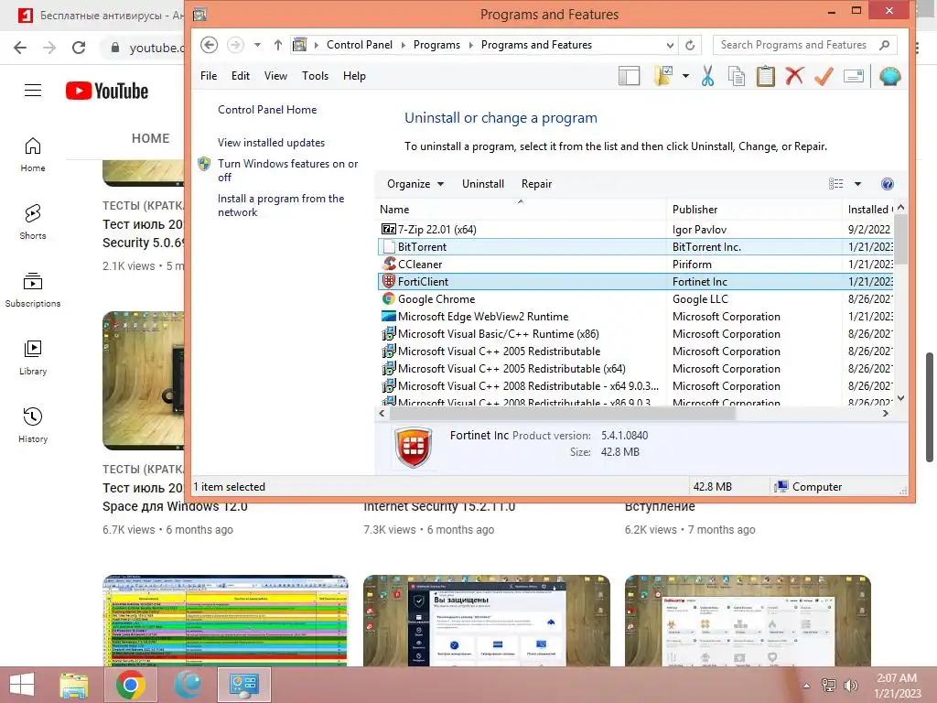Viewport: 937px width, 703px height.
Task: Open View installed updates link
Action: (271, 143)
